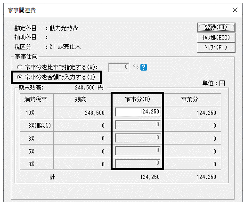Click the 3% row 家事分 input field
Viewport: 244px width, 202px height.
pyautogui.click(x=138, y=163)
